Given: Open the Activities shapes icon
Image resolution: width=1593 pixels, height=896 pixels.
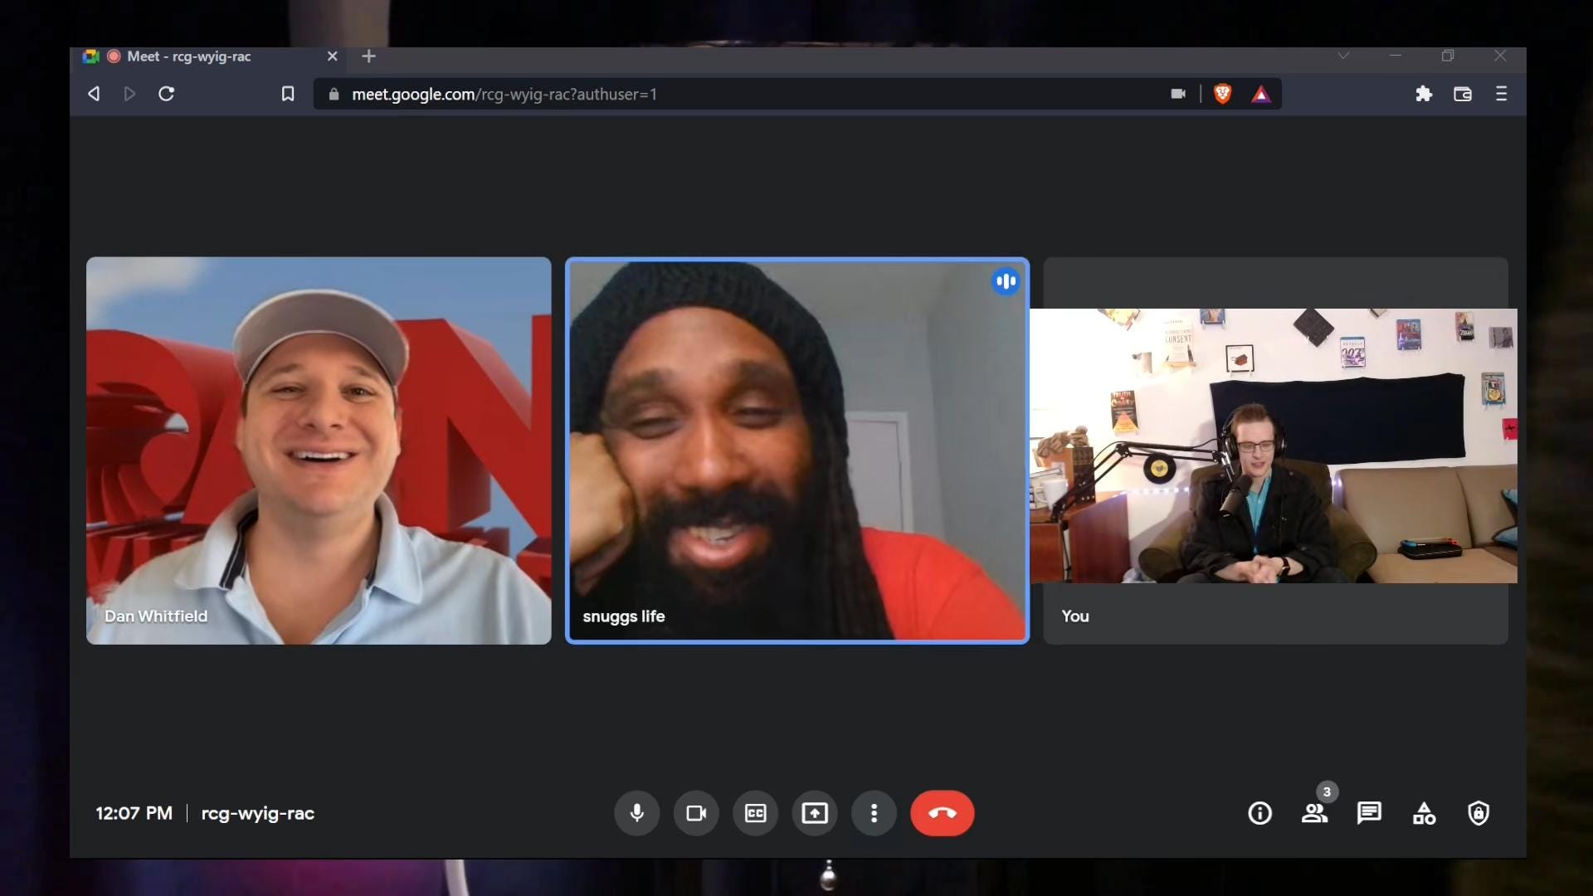Looking at the screenshot, I should coord(1424,813).
